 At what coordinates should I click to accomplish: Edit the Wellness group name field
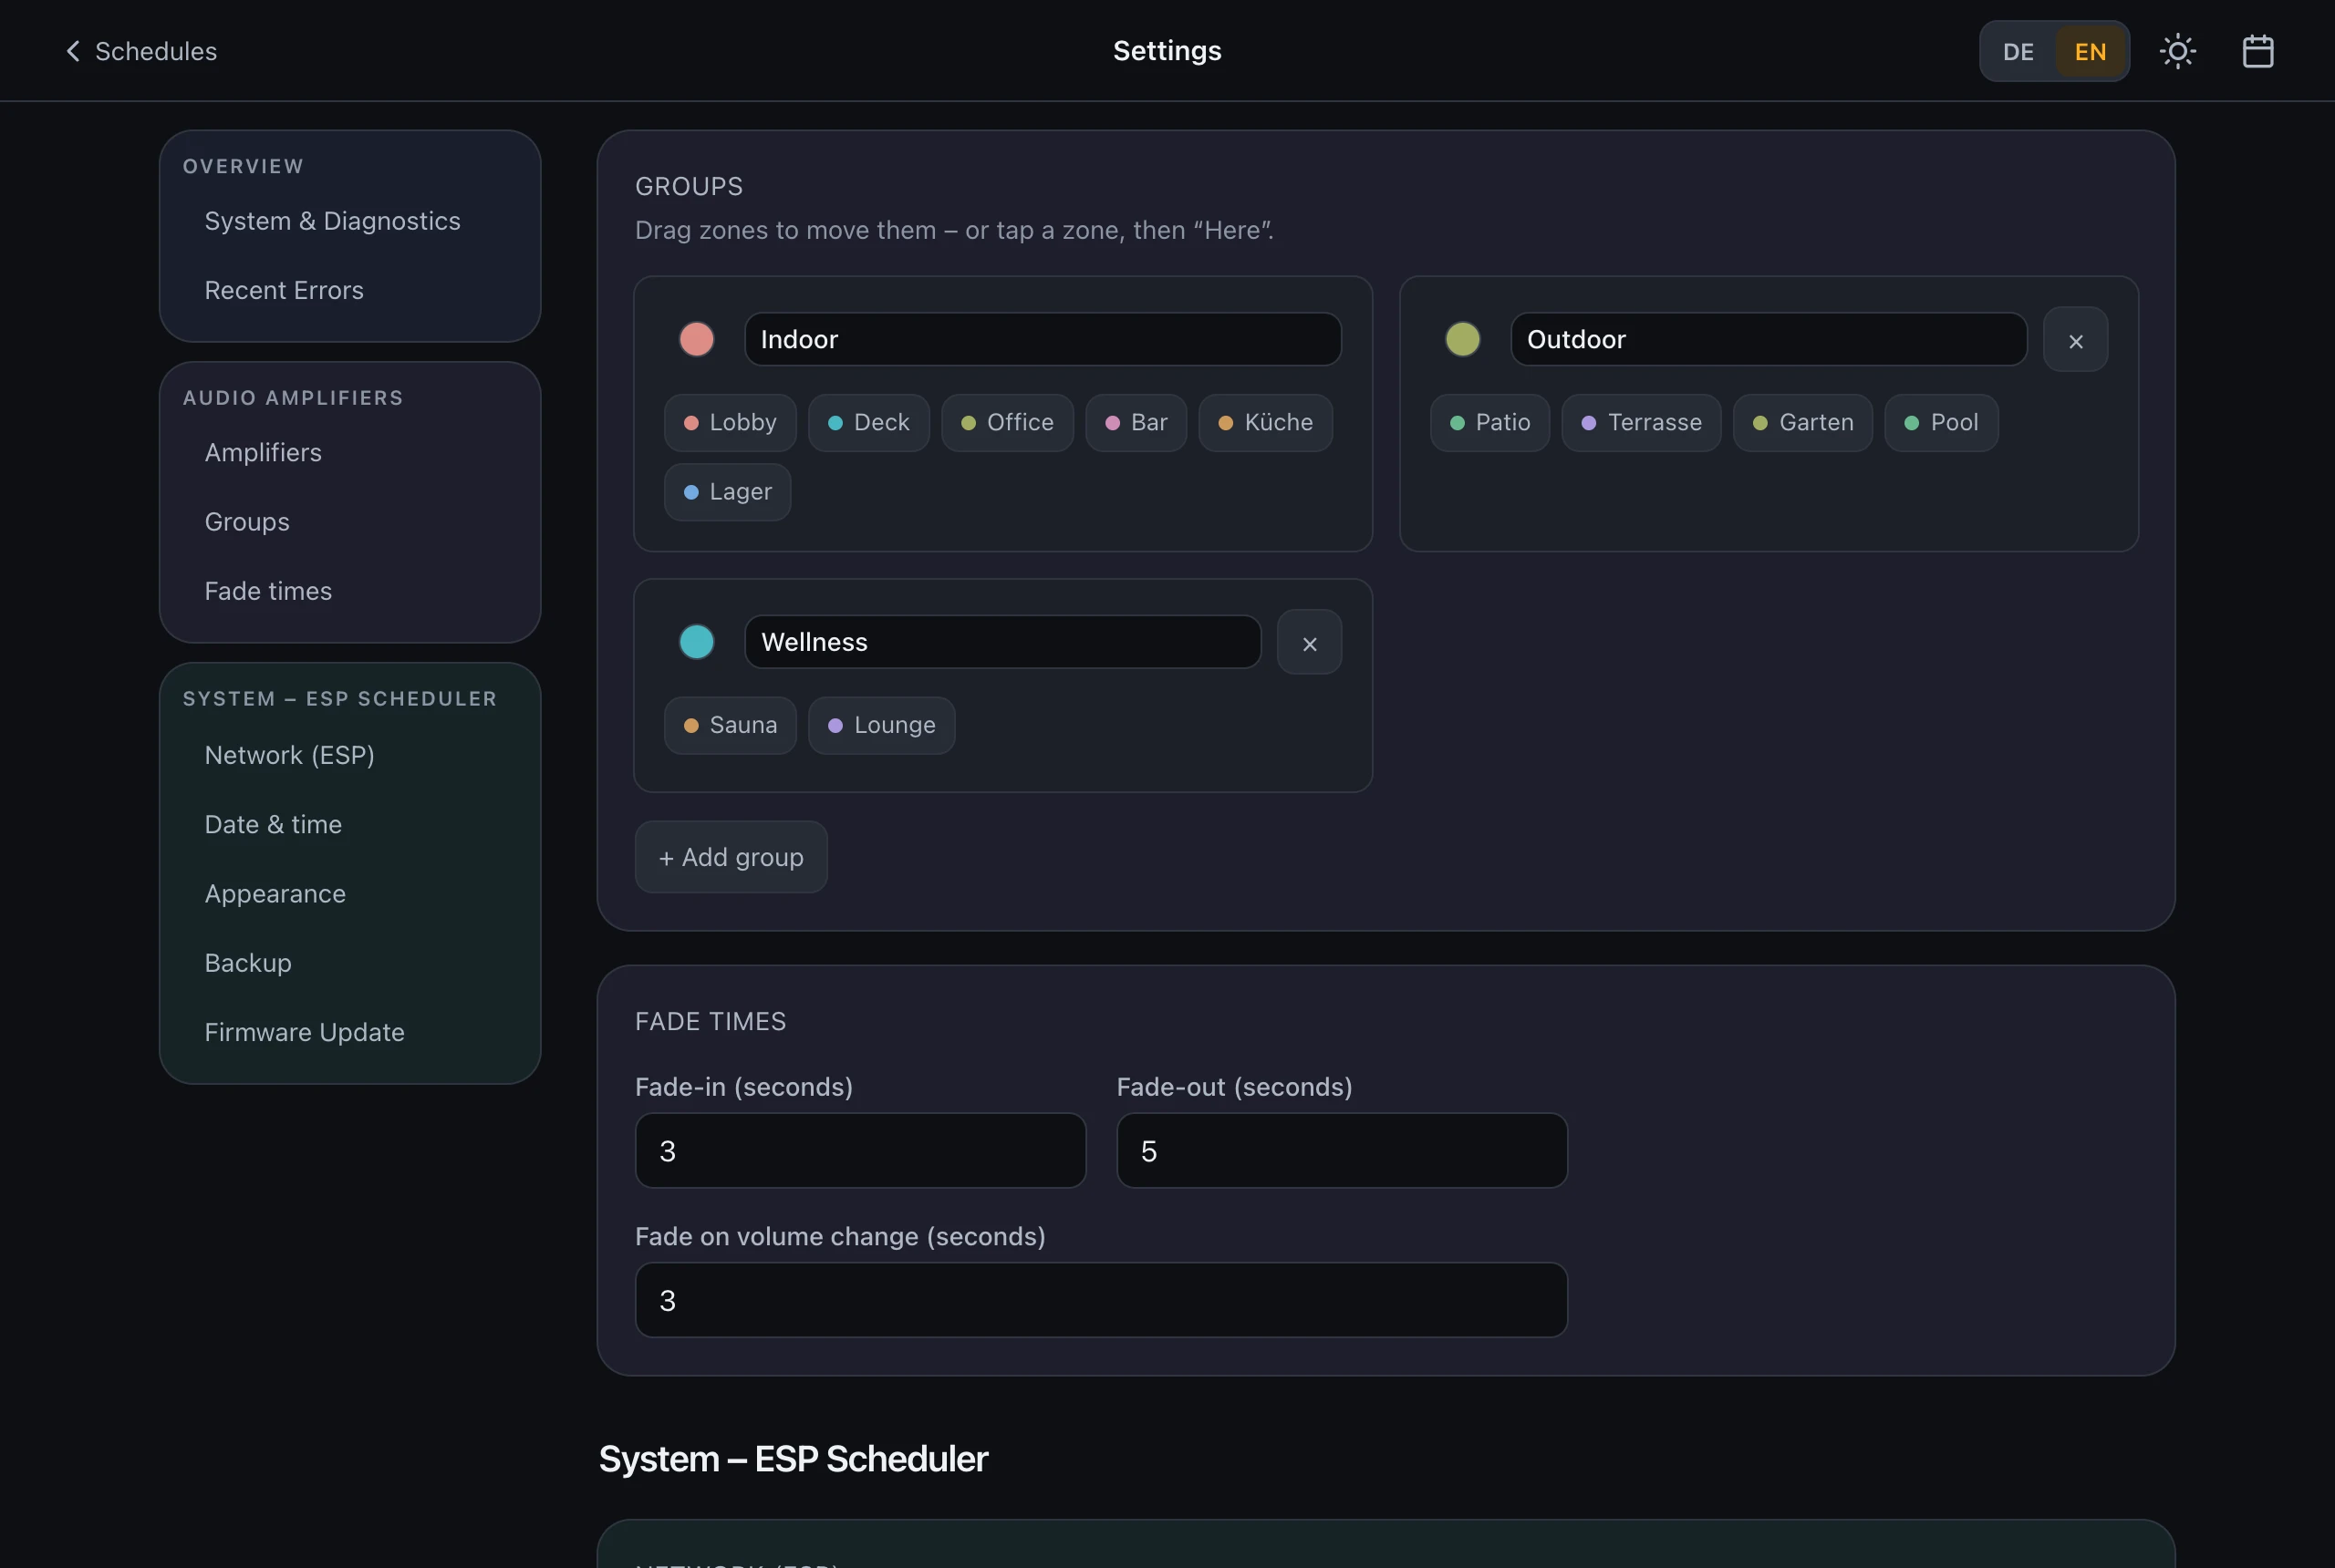(1002, 642)
